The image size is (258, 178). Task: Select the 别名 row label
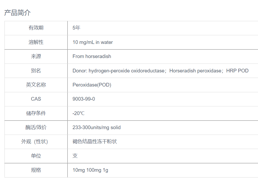click(36, 71)
